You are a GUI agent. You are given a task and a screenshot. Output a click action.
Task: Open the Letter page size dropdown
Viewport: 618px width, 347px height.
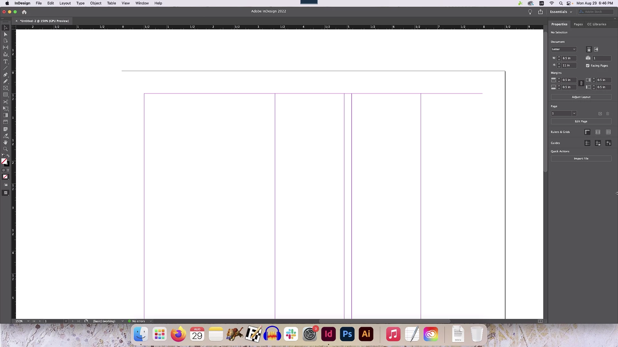(x=564, y=49)
